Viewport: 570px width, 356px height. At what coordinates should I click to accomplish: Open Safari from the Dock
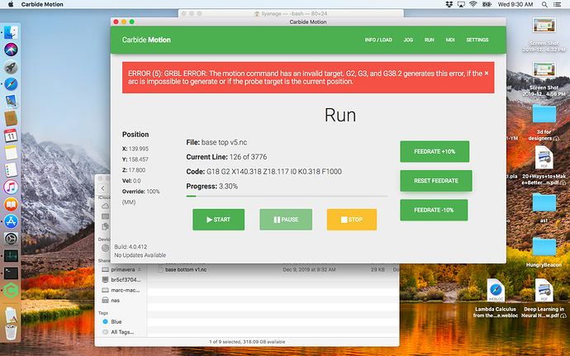coord(11,84)
